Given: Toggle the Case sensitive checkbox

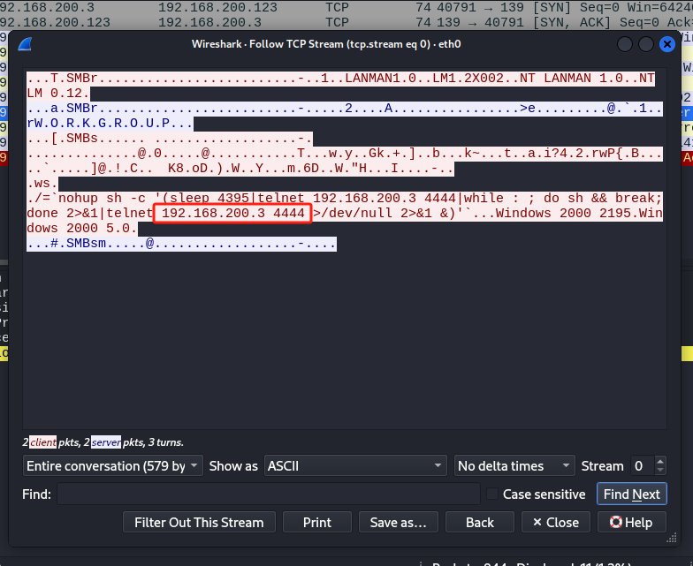Looking at the screenshot, I should point(491,494).
